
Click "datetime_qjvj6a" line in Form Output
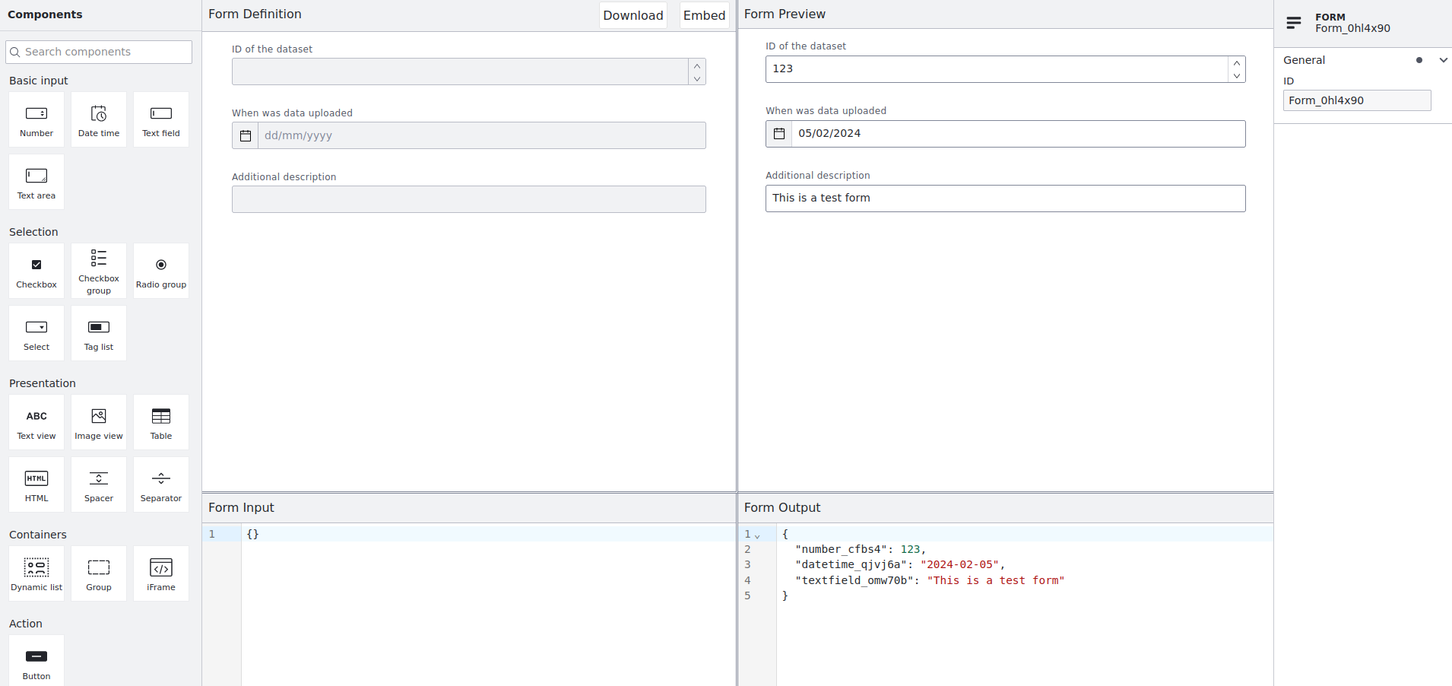pyautogui.click(x=1025, y=564)
